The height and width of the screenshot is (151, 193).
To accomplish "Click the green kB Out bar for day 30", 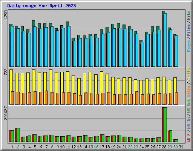I will [x=176, y=141].
